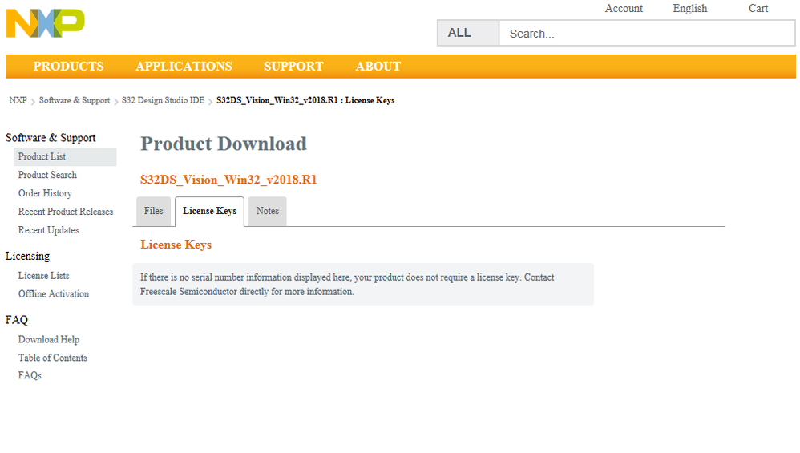Select Product List in sidebar
Image resolution: width=800 pixels, height=453 pixels.
(x=65, y=156)
